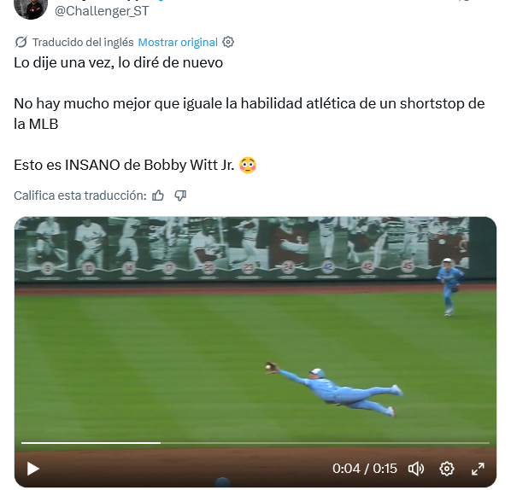Viewport: 511px width, 490px height.
Task: Expand the video to fullscreen
Action: (478, 469)
